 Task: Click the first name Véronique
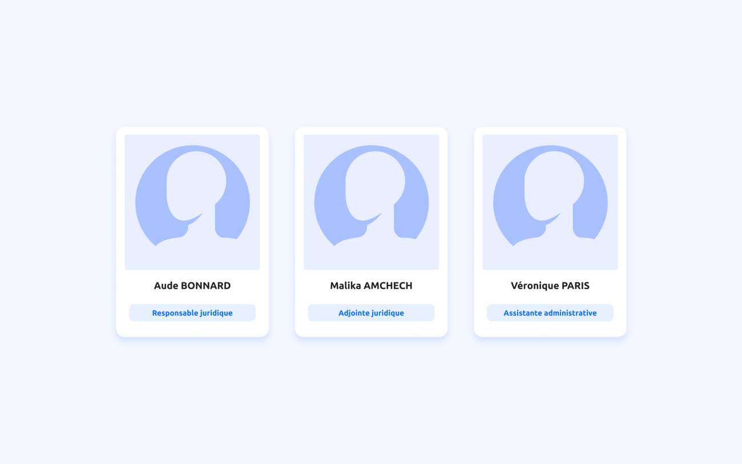[533, 286]
